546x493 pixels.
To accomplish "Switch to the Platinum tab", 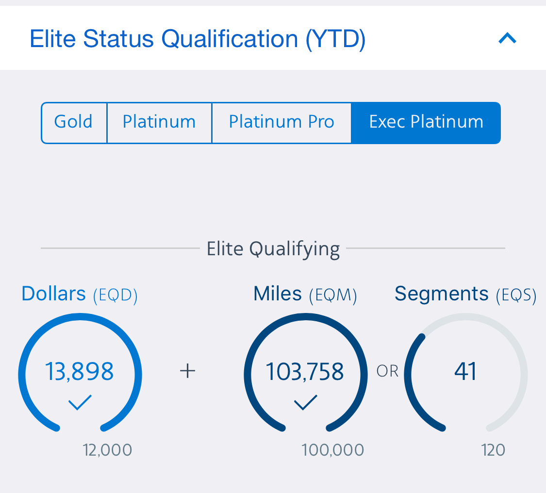I will [x=159, y=122].
